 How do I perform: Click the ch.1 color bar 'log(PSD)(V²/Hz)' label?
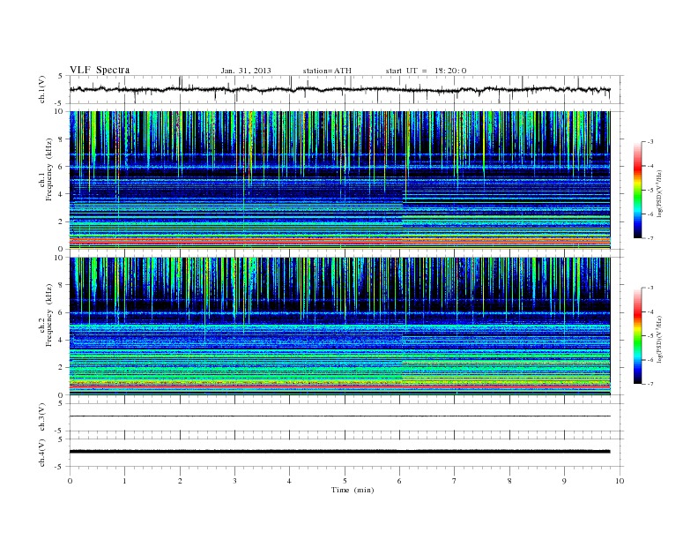660,193
